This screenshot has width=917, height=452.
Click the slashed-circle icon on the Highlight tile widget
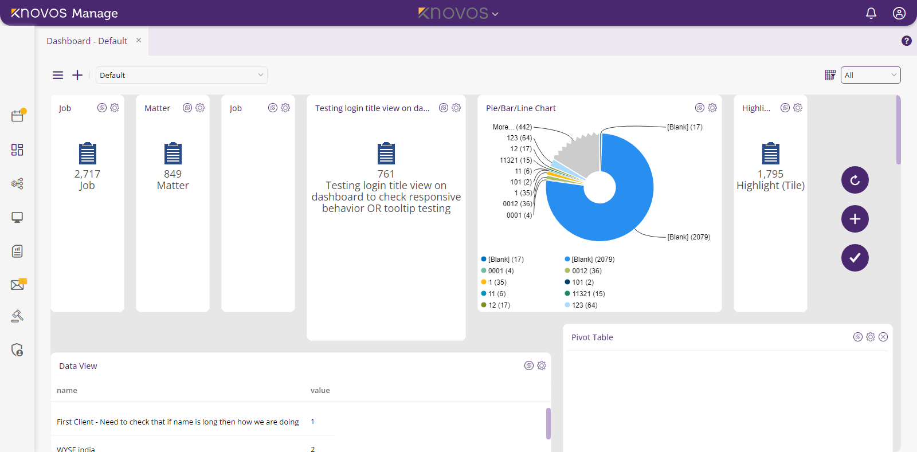(x=785, y=108)
